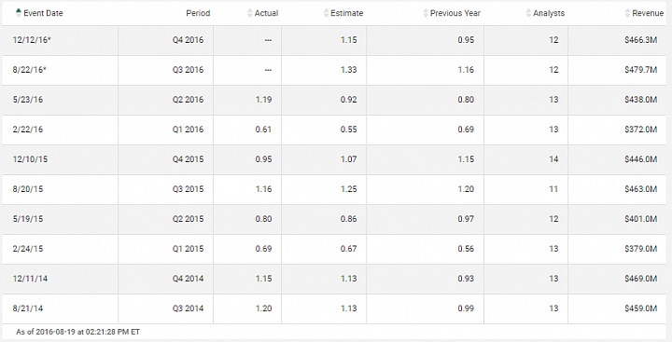This screenshot has height=342, width=672.
Task: Select the 12/12/16* event date cell
Action: 60,40
